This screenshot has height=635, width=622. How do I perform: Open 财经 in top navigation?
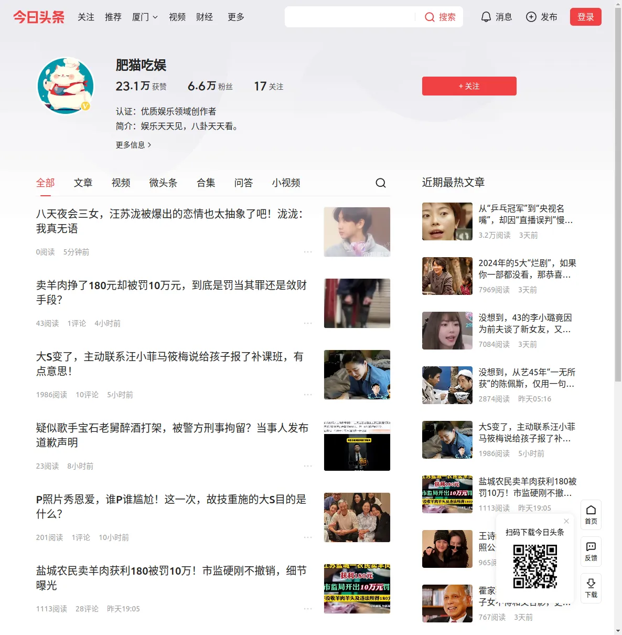[x=205, y=17]
